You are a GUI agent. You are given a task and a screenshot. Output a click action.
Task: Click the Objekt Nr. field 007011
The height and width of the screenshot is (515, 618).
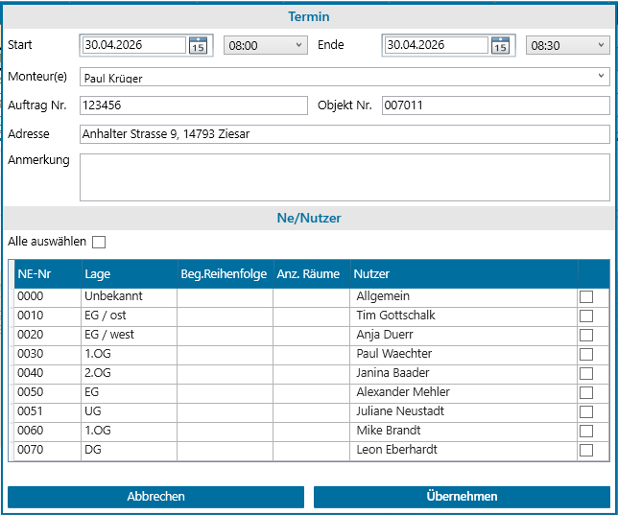pos(496,105)
